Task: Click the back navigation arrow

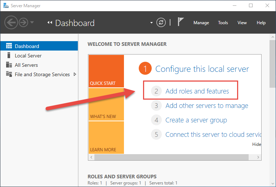Action: pos(11,22)
